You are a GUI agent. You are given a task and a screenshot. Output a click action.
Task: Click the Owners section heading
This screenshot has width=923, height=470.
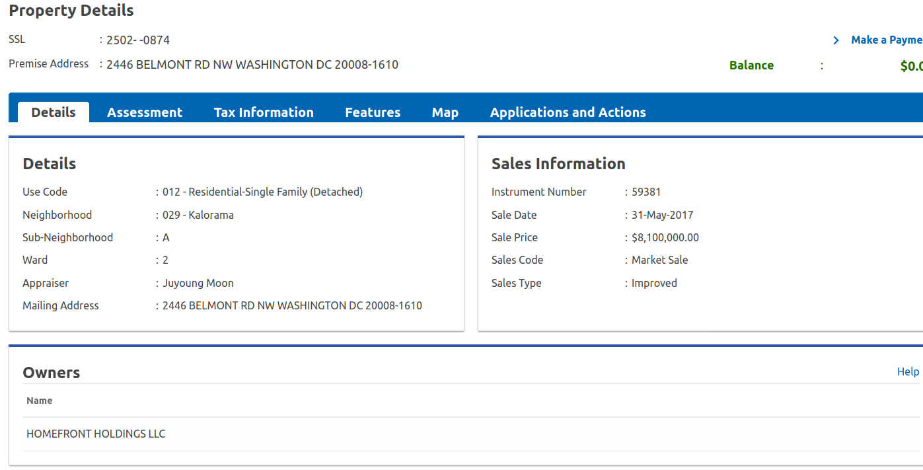(x=52, y=373)
